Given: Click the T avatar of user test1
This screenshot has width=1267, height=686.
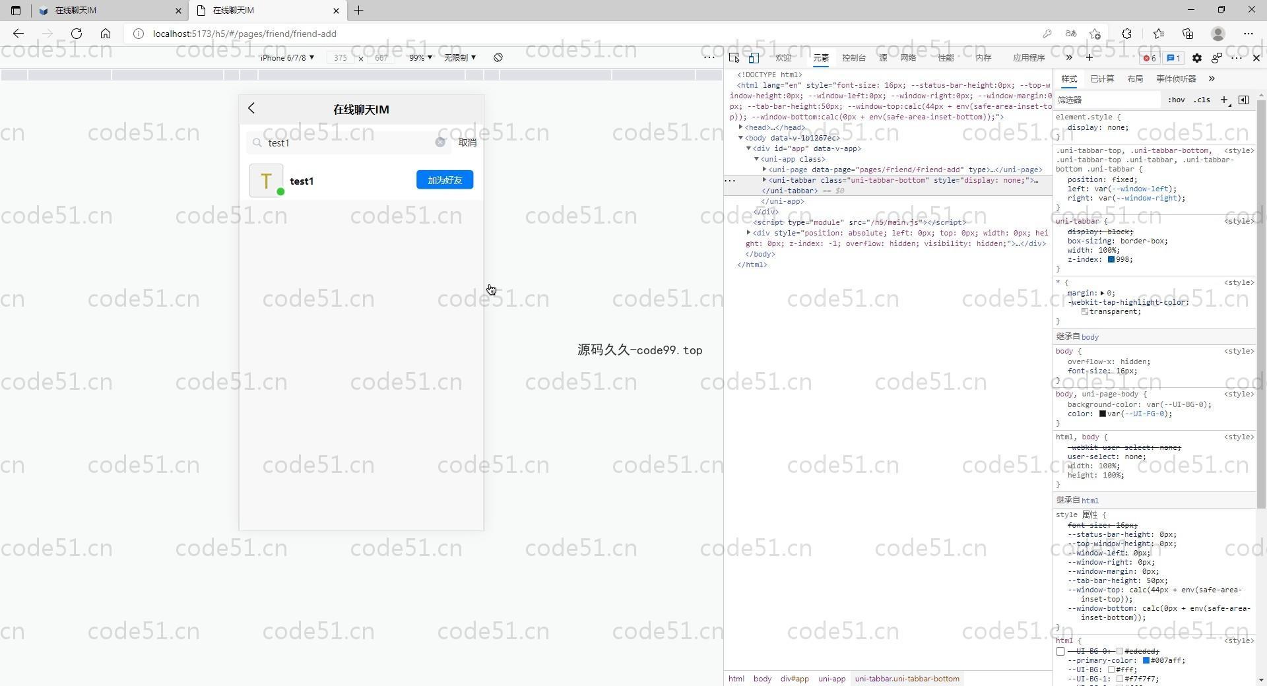Looking at the screenshot, I should coord(267,181).
